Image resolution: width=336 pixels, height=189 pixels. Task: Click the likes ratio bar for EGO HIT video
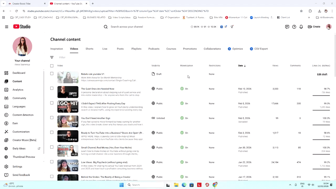click(321, 110)
